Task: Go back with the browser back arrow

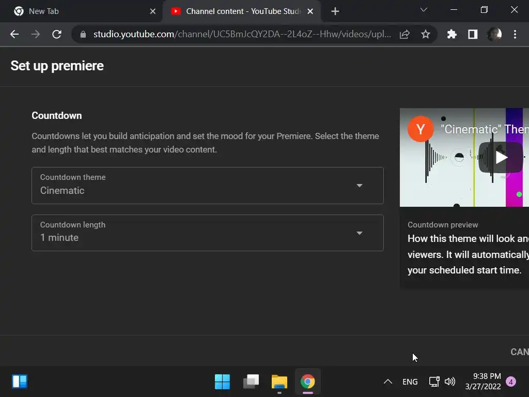Action: click(14, 34)
